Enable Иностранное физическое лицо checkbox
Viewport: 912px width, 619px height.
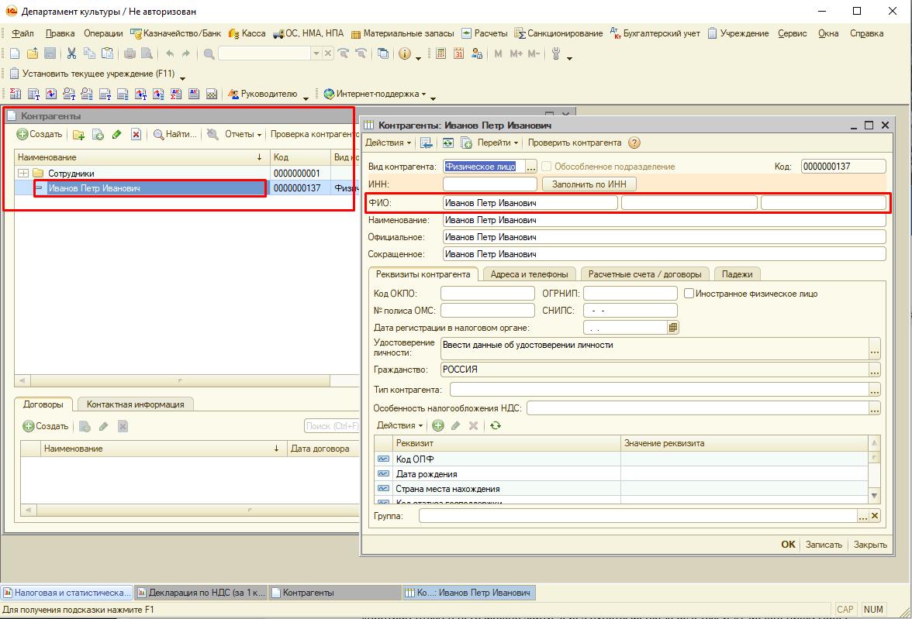689,294
